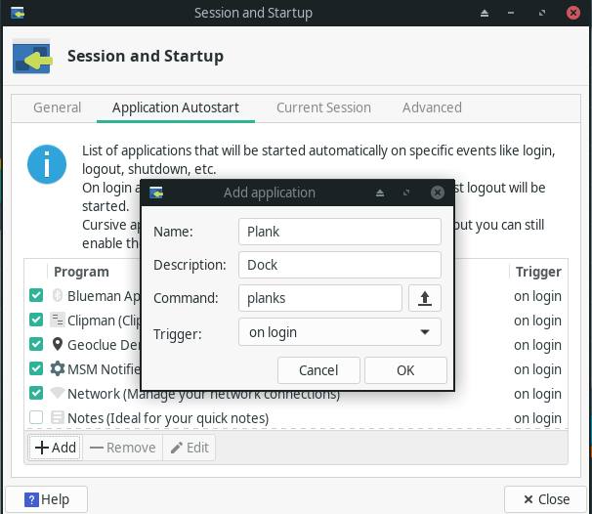Click the MSM Notifier gear icon

point(58,368)
